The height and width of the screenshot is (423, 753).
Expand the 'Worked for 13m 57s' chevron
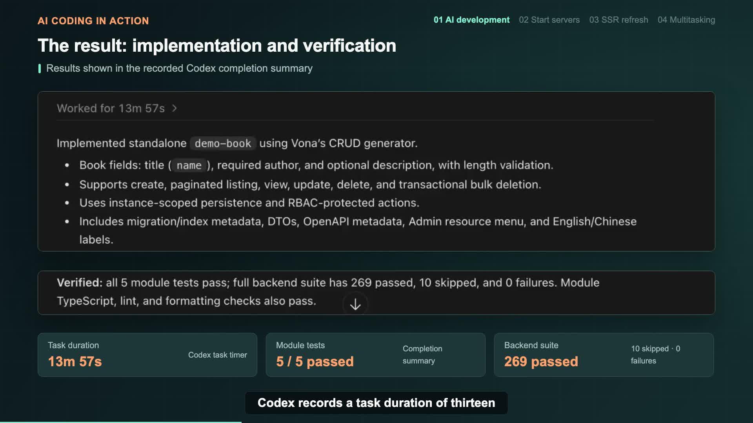pos(175,108)
